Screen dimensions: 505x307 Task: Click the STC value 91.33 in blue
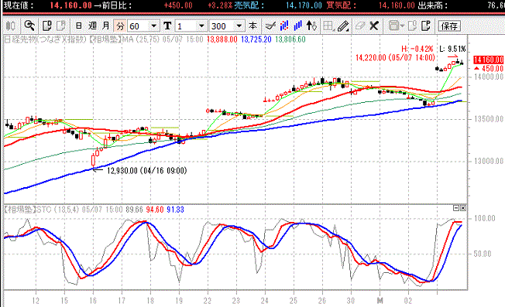[176, 210]
